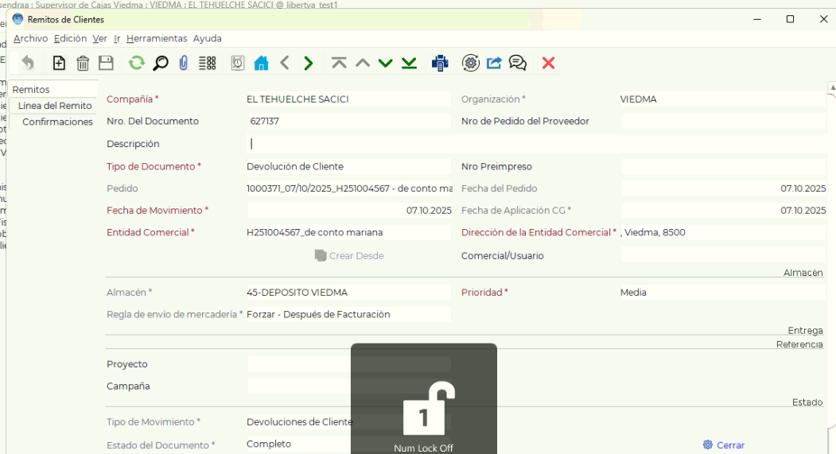Open the Archivo menu

(30, 38)
